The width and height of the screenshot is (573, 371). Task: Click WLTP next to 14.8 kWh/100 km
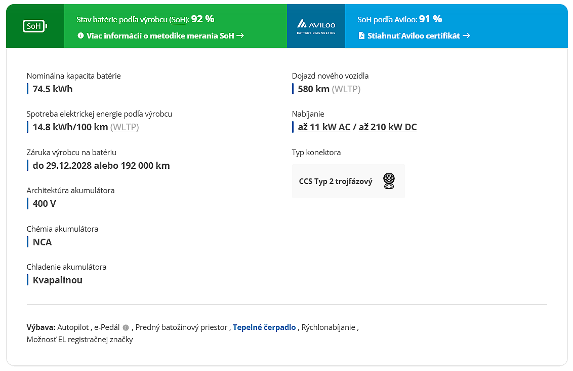pyautogui.click(x=125, y=127)
